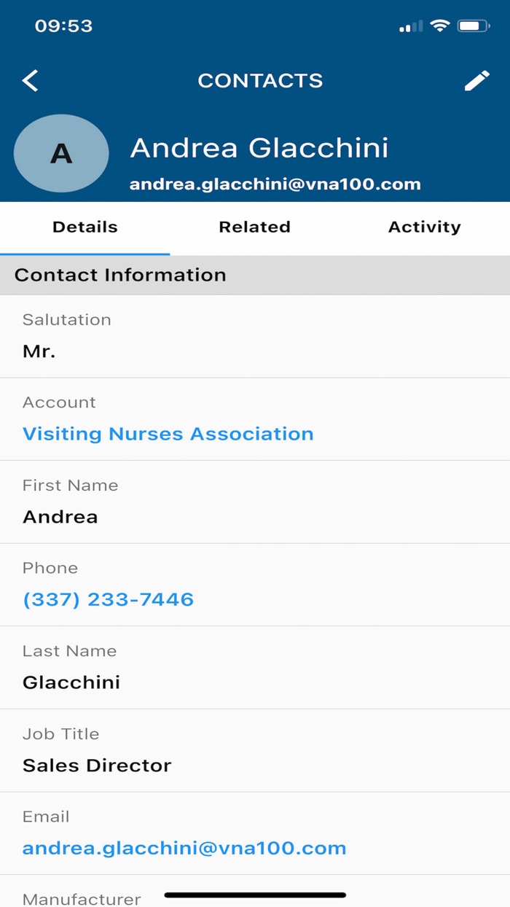
Task: Tap the header email under contact name
Action: point(275,184)
